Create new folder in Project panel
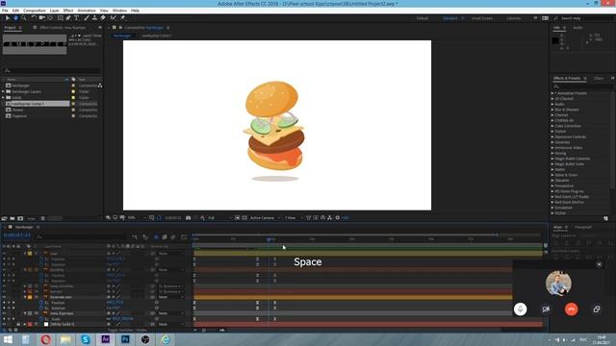The width and height of the screenshot is (616, 346). pyautogui.click(x=13, y=218)
